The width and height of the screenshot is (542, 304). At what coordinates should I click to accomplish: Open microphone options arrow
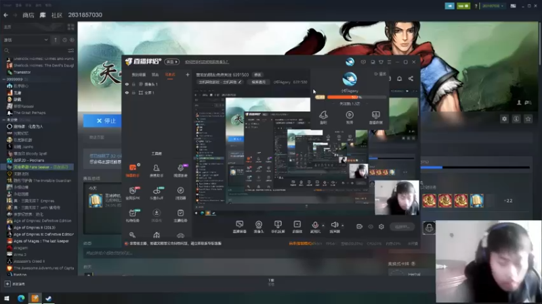point(323,226)
